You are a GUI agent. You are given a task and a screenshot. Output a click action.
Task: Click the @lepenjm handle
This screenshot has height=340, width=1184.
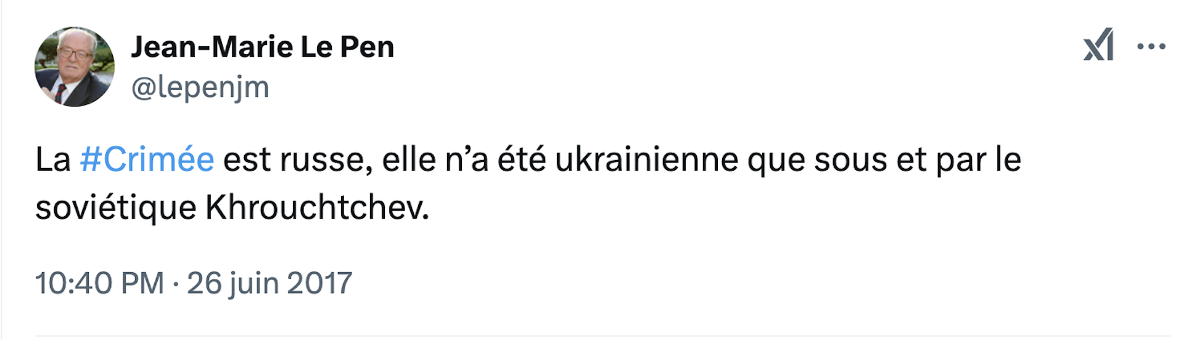pos(200,87)
